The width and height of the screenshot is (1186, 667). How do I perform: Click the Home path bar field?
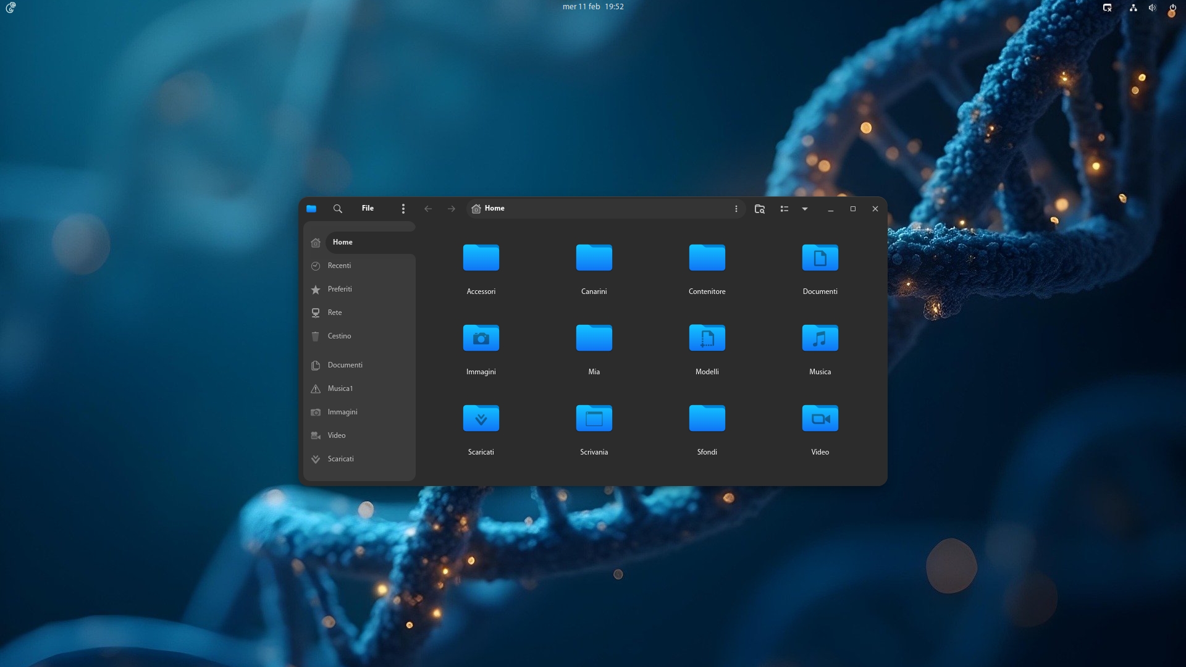(x=605, y=209)
